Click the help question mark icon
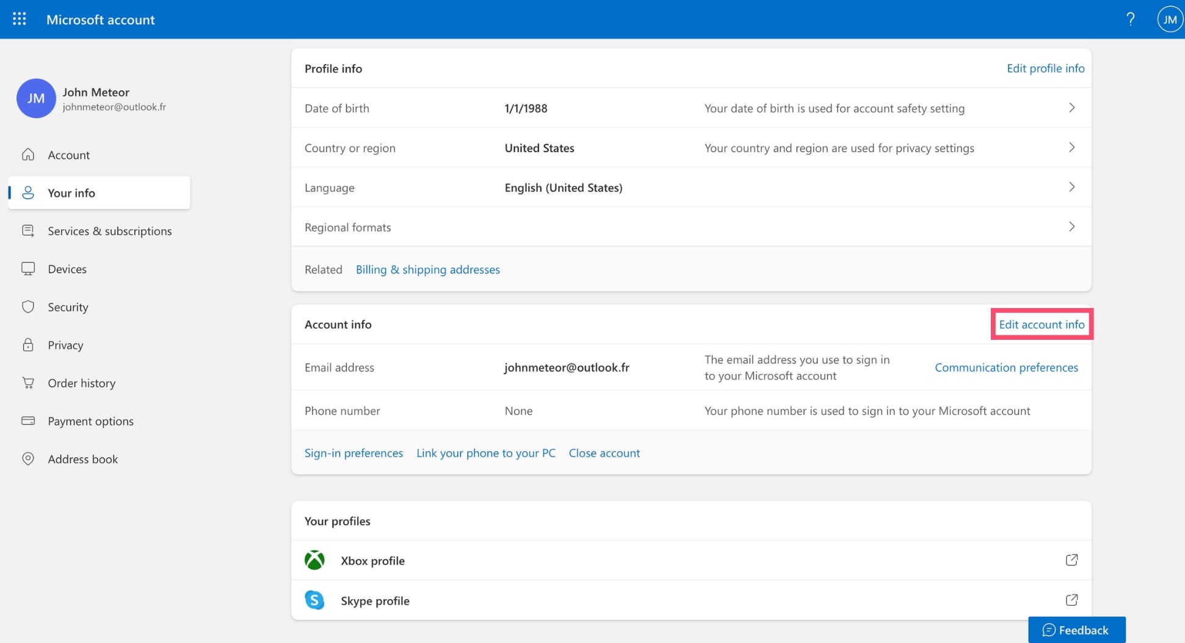Viewport: 1185px width, 643px height. (x=1130, y=19)
